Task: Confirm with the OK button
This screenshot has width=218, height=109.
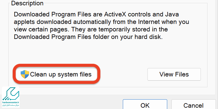Action: (145, 104)
